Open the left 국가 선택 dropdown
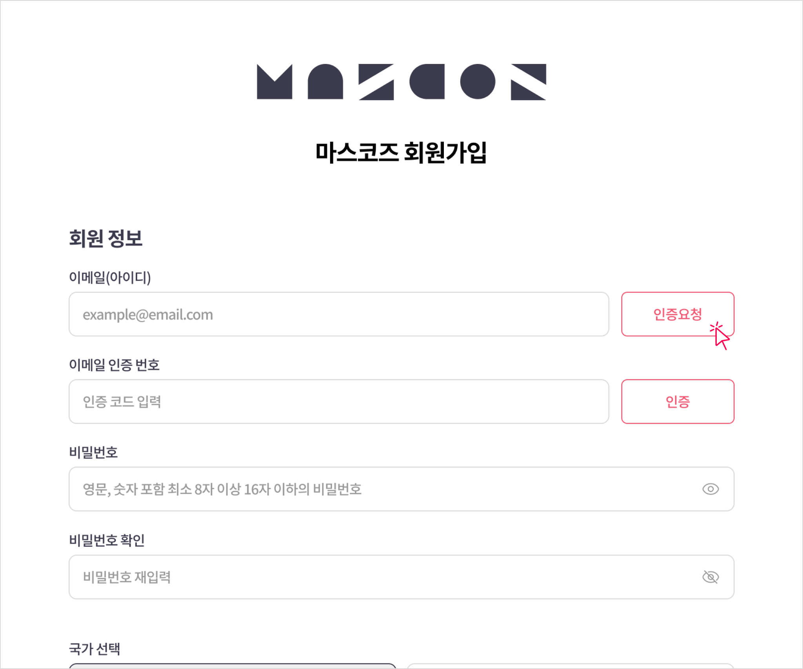 point(233,666)
